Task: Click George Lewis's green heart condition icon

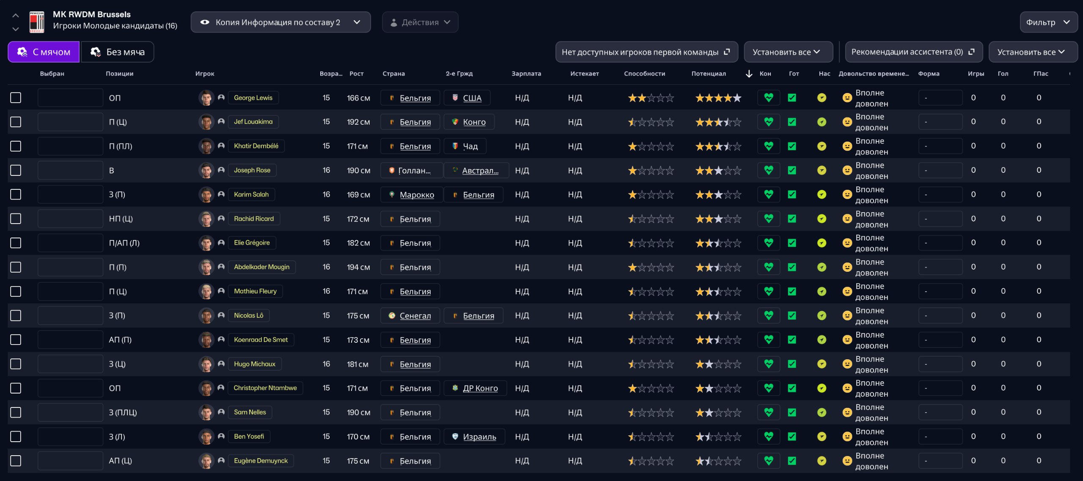Action: (769, 98)
